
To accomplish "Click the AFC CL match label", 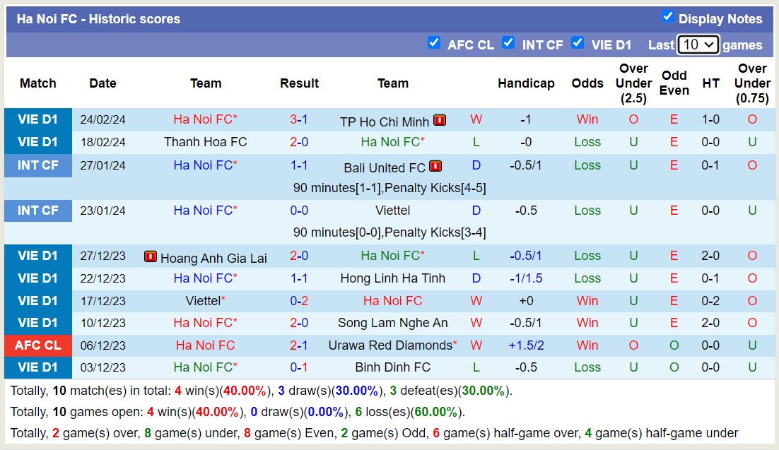I will click(x=38, y=345).
